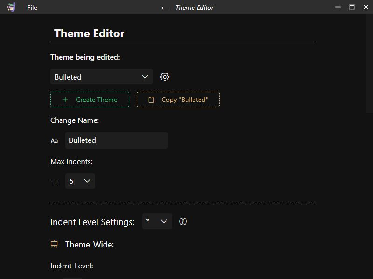This screenshot has height=279, width=373.
Task: Click the application logo in the title bar
Action: point(13,7)
